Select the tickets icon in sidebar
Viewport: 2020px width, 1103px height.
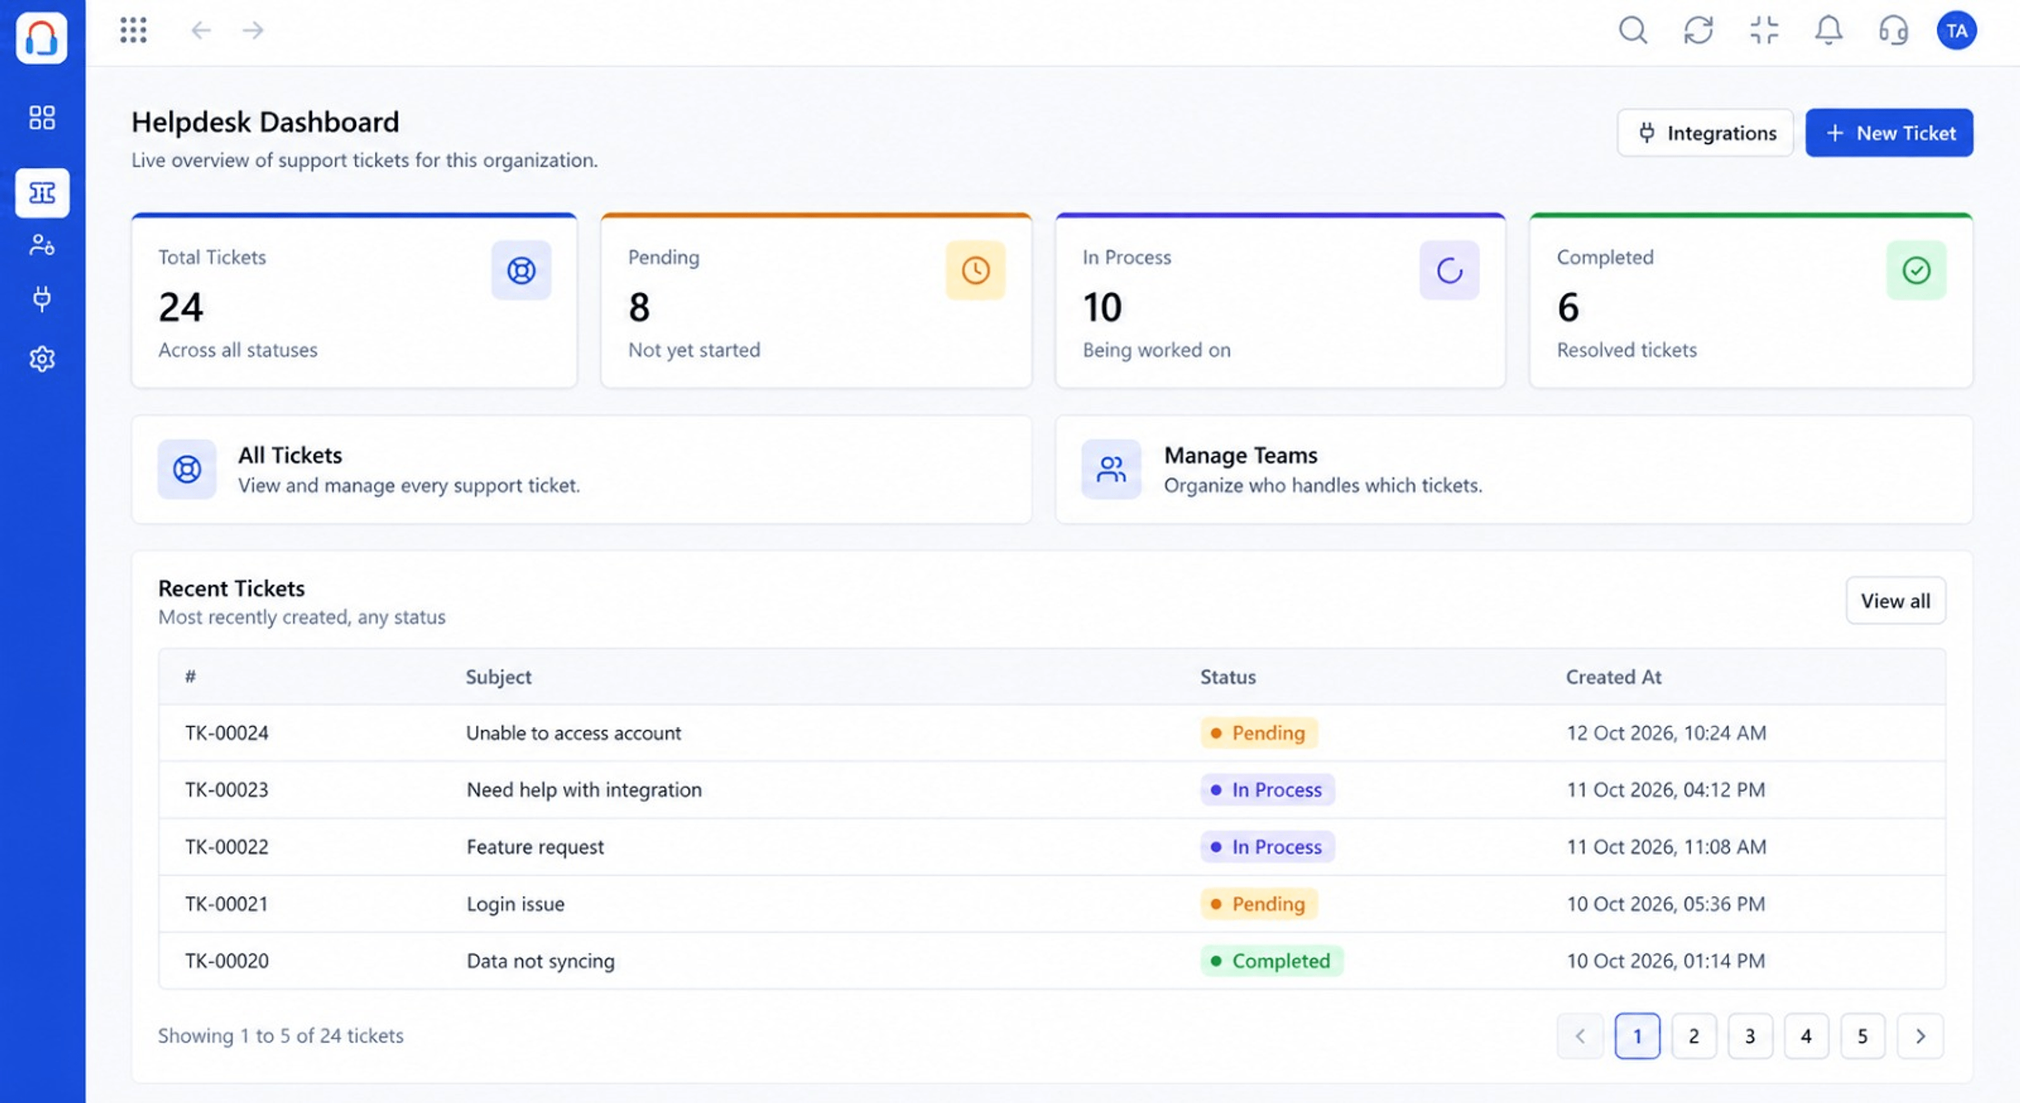[42, 192]
